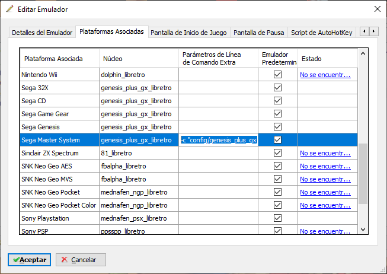Go to Script de AutoHotKey tab

322,33
